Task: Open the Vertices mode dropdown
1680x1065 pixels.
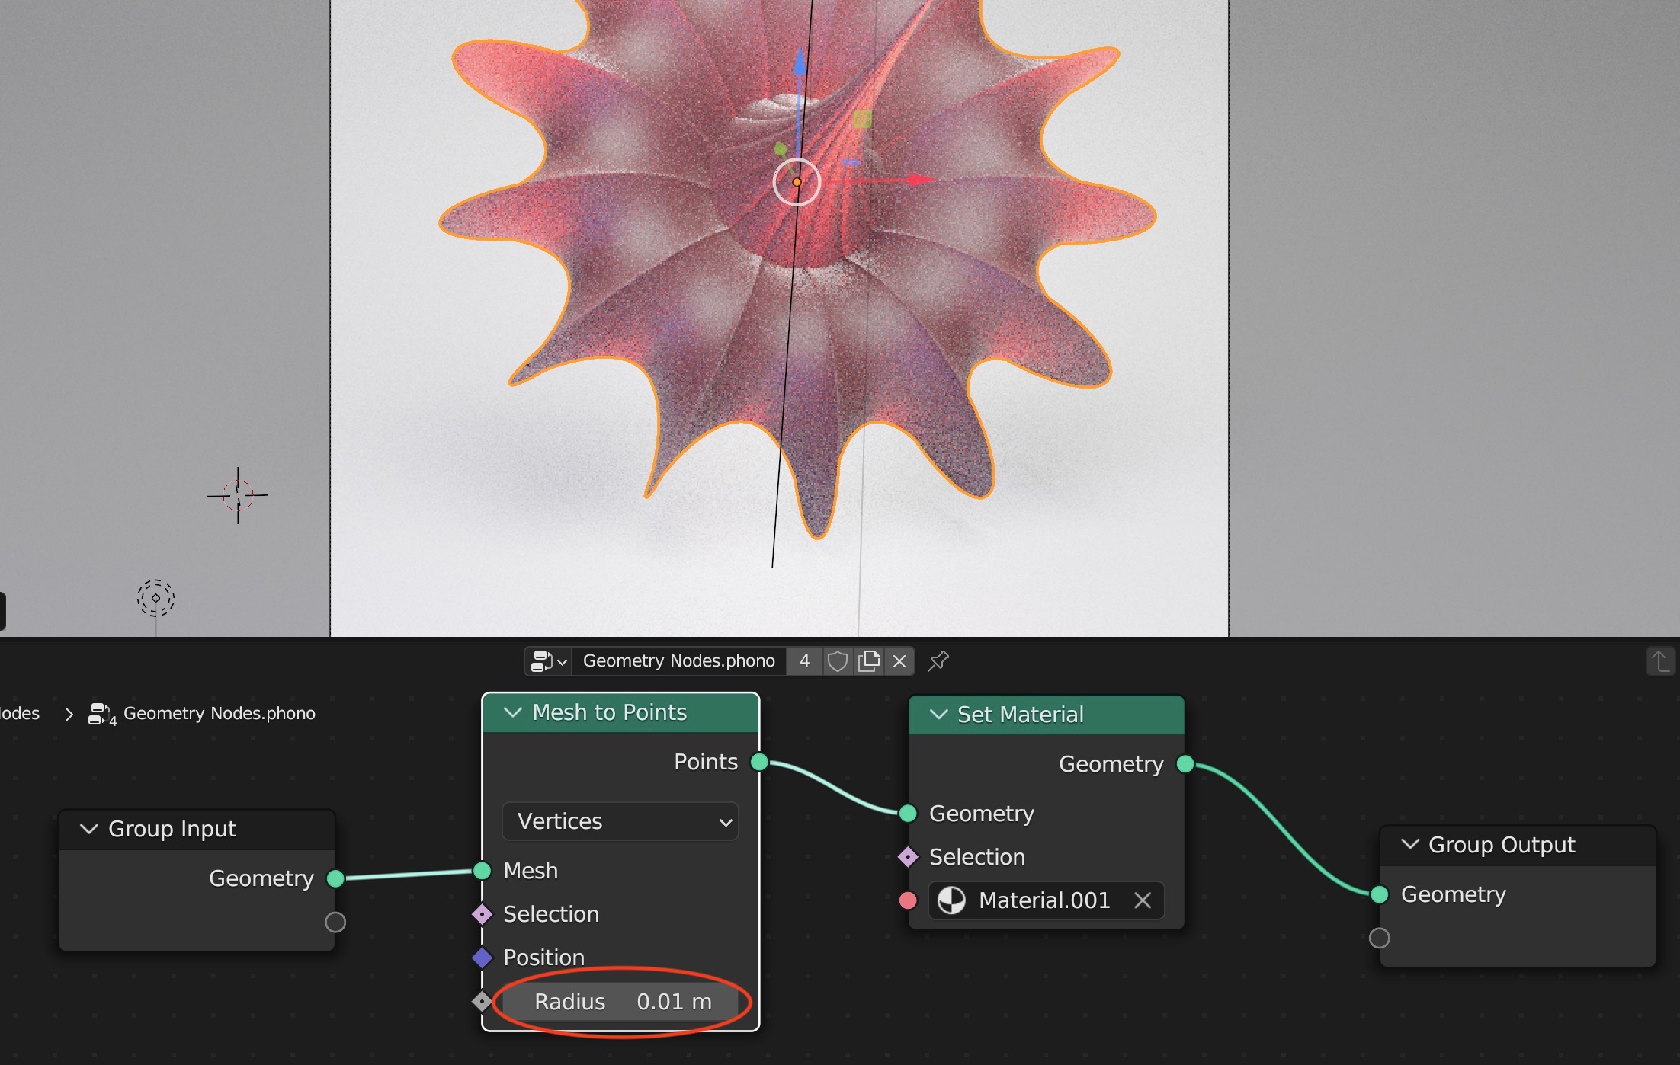Action: click(620, 821)
